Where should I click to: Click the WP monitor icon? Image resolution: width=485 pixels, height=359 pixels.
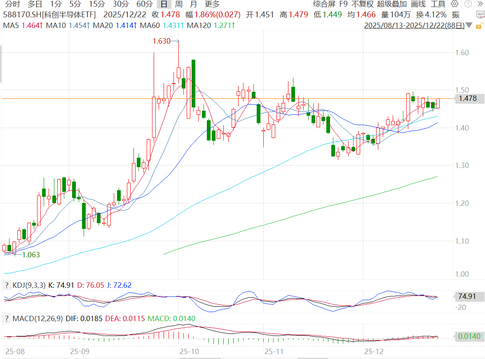click(480, 14)
